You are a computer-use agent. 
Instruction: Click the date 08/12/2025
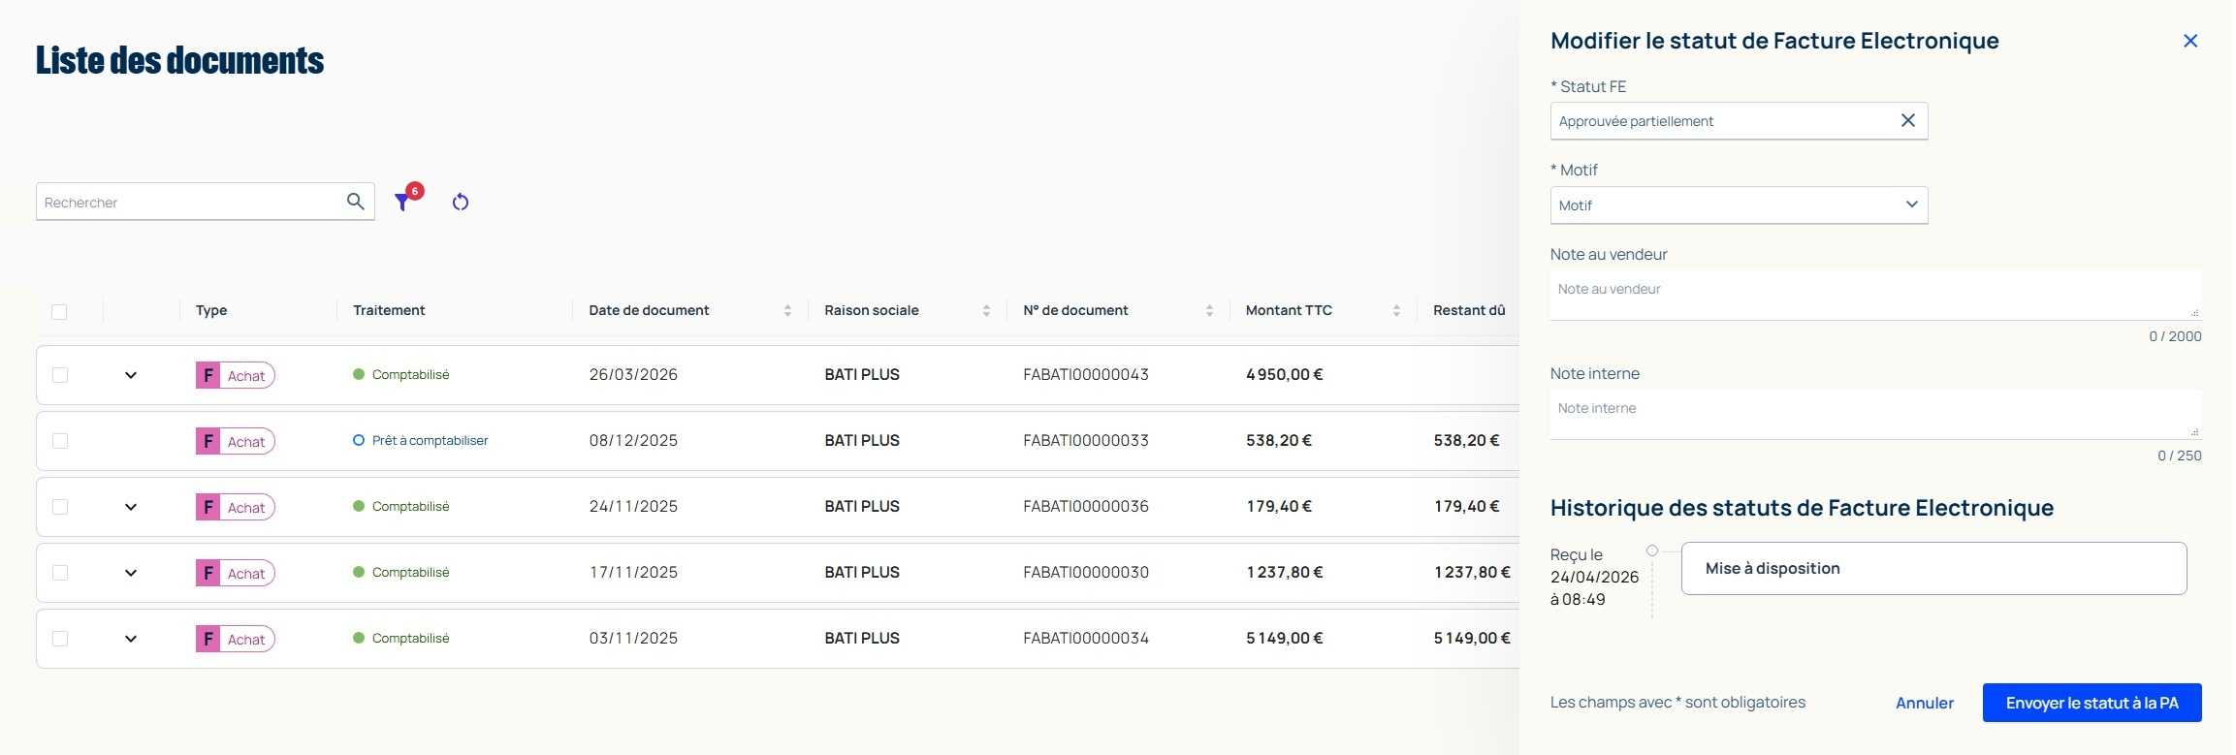click(x=633, y=440)
